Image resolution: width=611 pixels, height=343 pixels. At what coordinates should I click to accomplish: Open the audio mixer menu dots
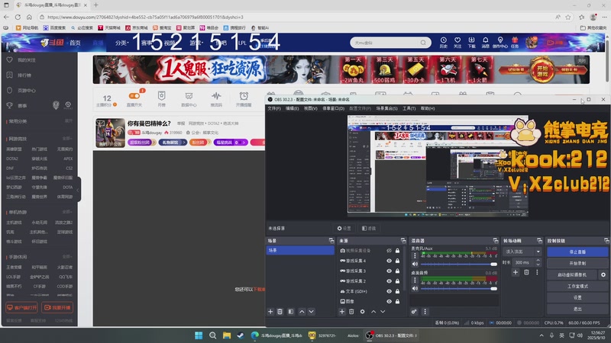(x=425, y=312)
